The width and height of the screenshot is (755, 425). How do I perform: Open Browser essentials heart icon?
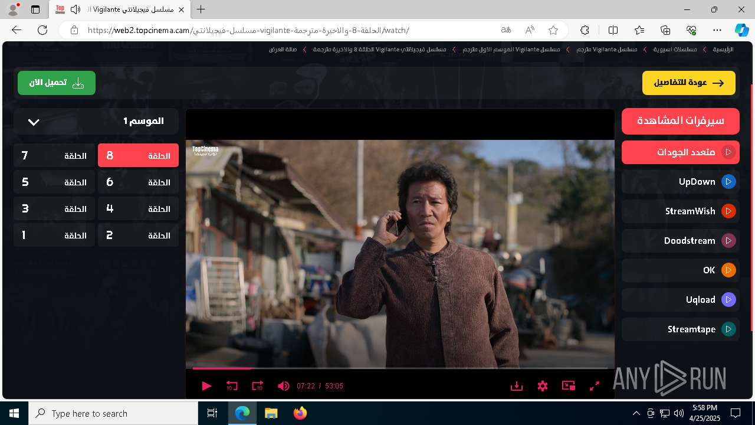pyautogui.click(x=691, y=30)
